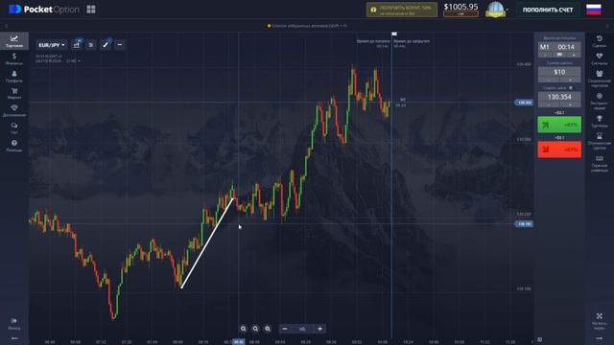The width and height of the screenshot is (614, 345).
Task: Decrease the $10 trade amount
Action: tap(548, 80)
